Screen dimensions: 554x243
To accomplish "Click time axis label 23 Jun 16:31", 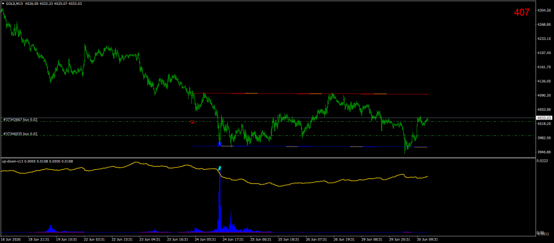I will (177, 239).
